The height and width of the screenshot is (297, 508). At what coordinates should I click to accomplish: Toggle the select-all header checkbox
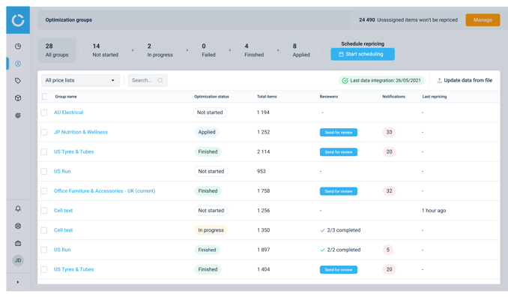(x=44, y=96)
